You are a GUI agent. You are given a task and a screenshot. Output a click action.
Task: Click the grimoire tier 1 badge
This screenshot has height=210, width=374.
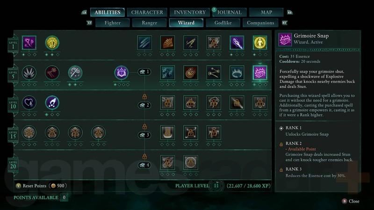tap(144, 72)
